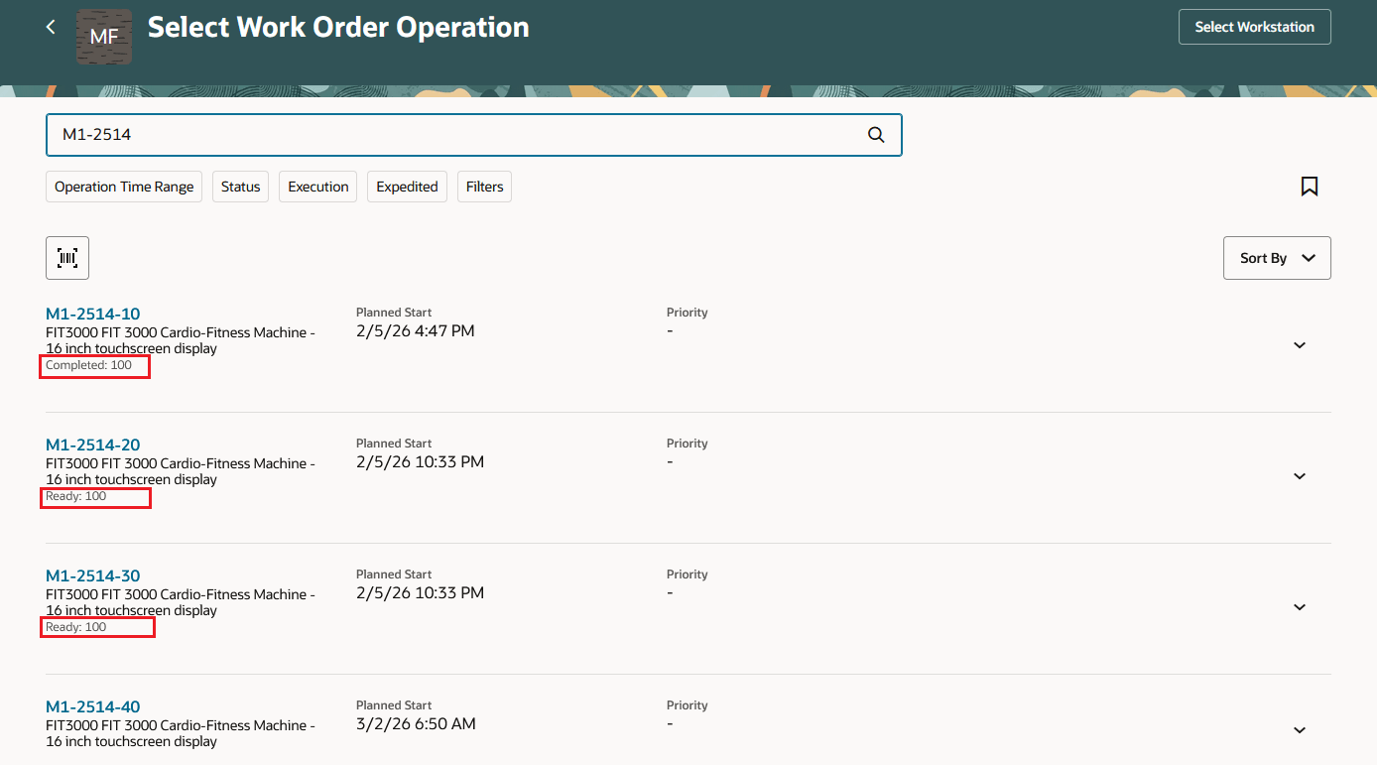Open the Sort By dropdown
This screenshot has height=765, width=1377.
1277,257
